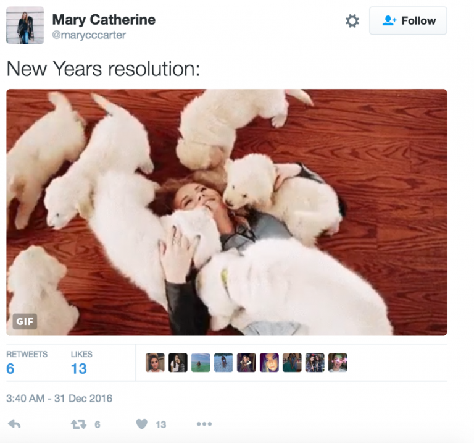Image resolution: width=474 pixels, height=443 pixels.
Task: Select the purple-tinted selfie liker avatar
Action: pos(269,363)
